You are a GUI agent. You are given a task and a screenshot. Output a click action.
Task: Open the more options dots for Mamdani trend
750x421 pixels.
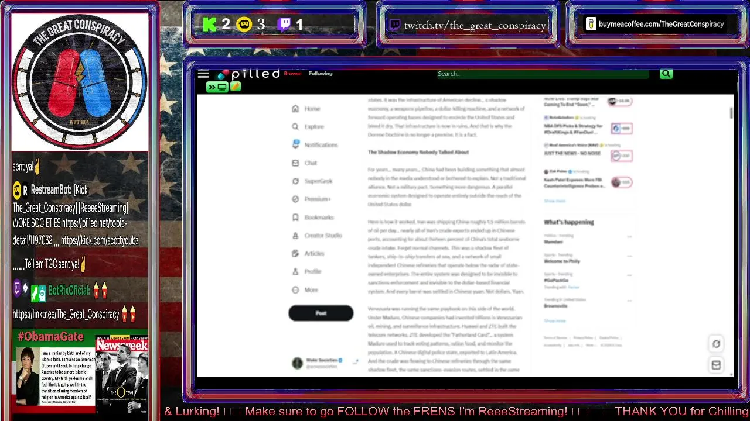click(629, 237)
